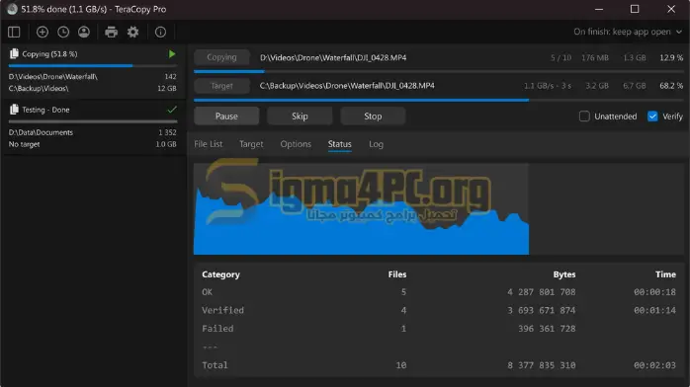Toggle the sidebar panel icon
The image size is (690, 387).
(14, 32)
